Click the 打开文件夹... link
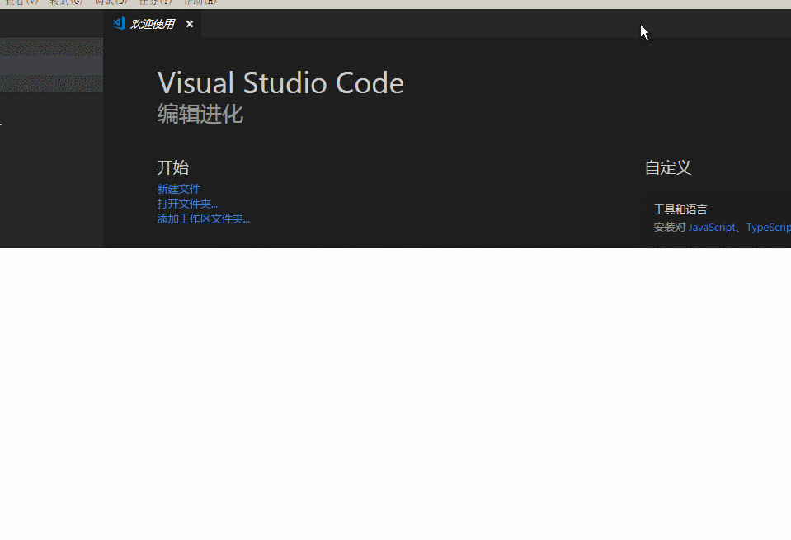This screenshot has height=540, width=791. 187,204
